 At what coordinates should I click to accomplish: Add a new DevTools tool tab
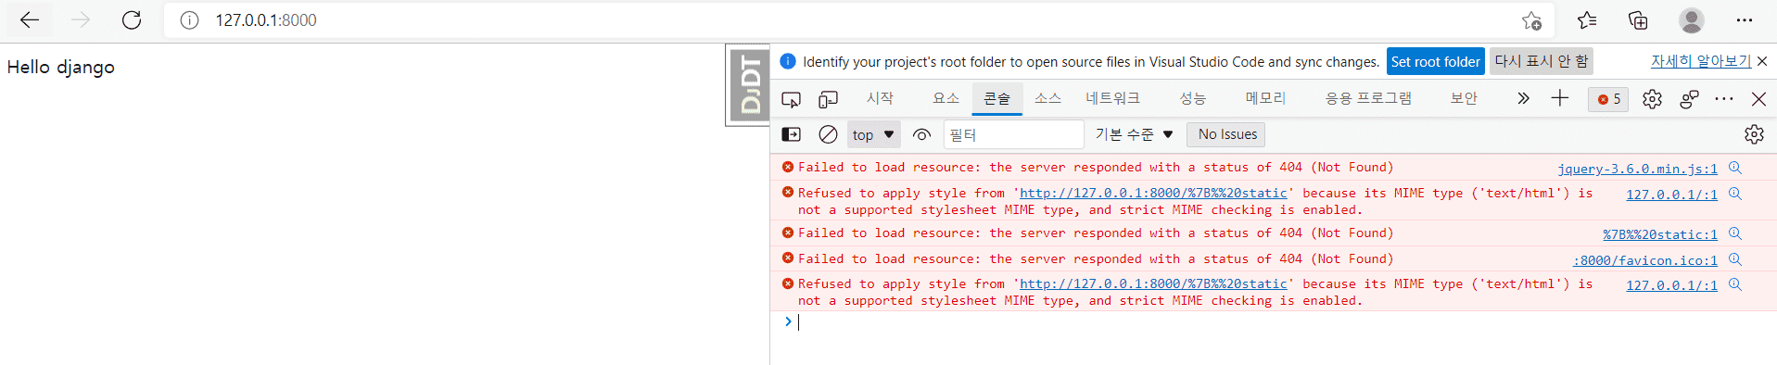[1560, 98]
